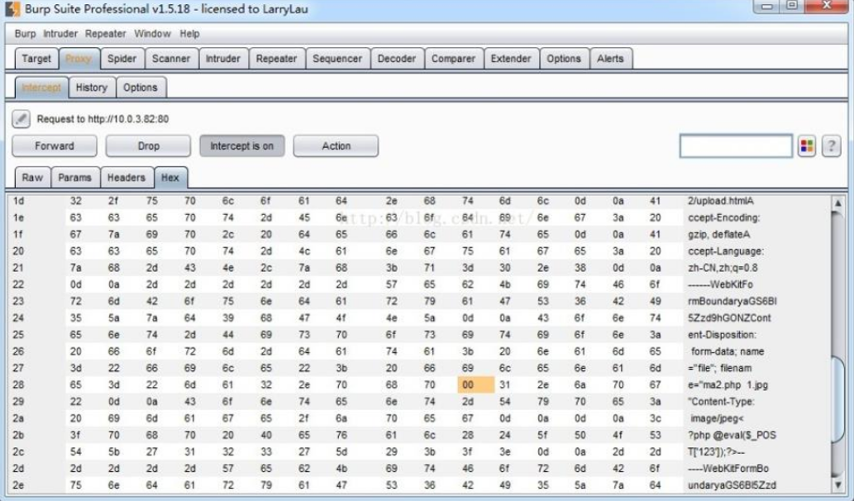Screen dimensions: 854x501
Task: Click row label 2b in hex table
Action: pyautogui.click(x=18, y=435)
